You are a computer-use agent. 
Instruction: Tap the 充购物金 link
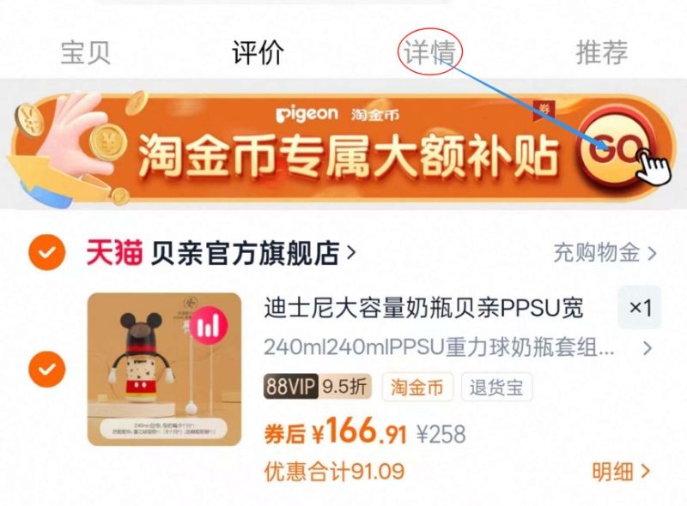tap(605, 253)
